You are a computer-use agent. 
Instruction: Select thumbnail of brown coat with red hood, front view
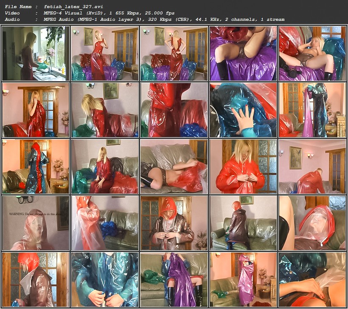(174, 223)
